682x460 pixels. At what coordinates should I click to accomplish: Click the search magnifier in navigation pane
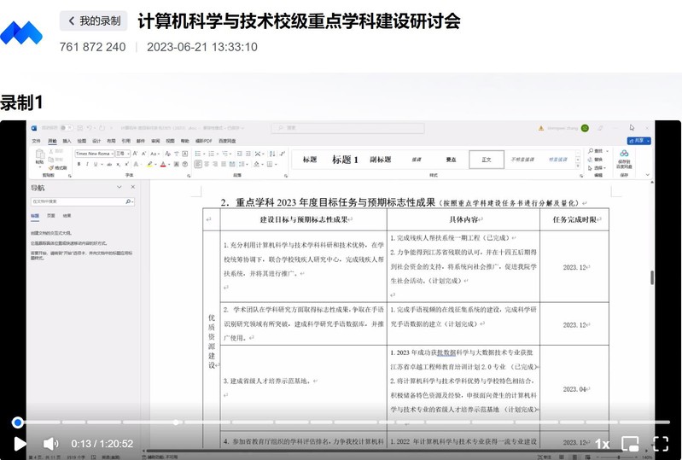129,201
